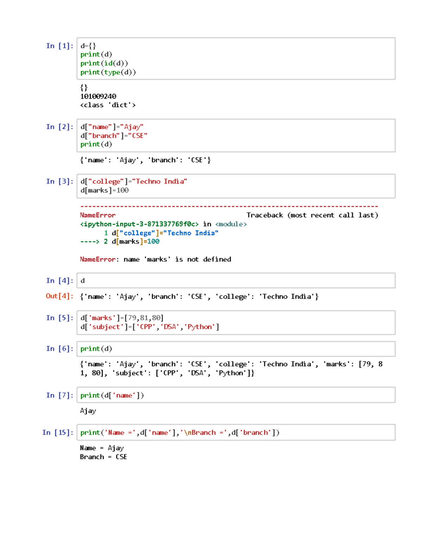Viewport: 422px width, 546px height.
Task: Click inside the In [1] code cell
Action: tap(236, 59)
